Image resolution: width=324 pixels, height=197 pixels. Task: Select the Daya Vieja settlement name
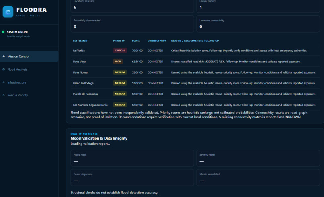coord(79,62)
